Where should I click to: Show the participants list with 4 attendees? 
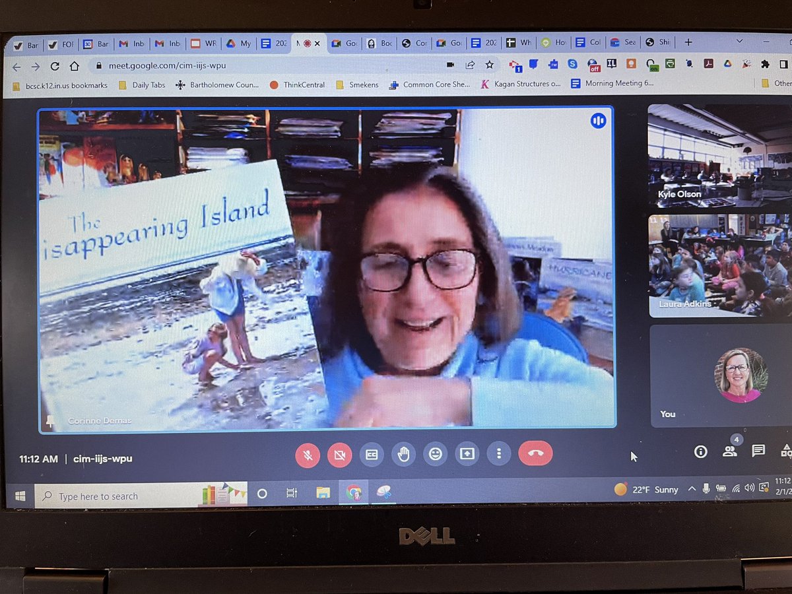click(x=730, y=452)
